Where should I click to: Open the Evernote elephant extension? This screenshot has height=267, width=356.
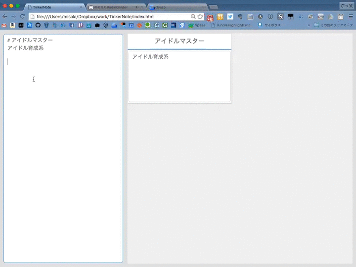click(x=240, y=16)
